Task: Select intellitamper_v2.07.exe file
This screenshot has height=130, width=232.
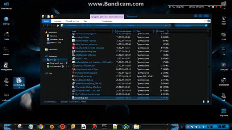Action: 86,55
